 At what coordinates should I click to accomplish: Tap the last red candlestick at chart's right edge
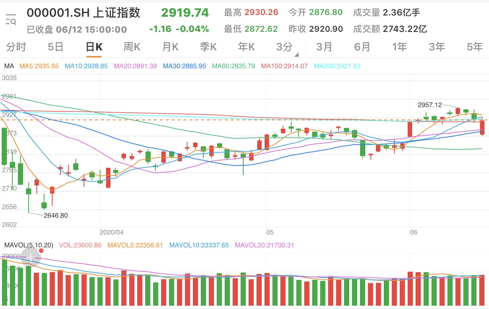tap(482, 127)
